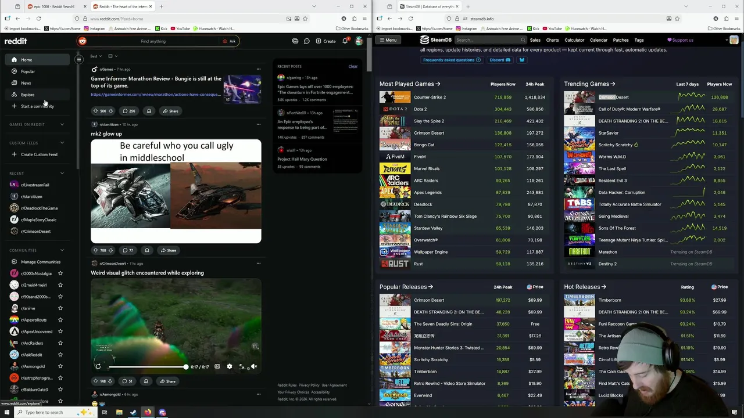Open SteamDB Sales page
This screenshot has width=744, height=418.
click(x=535, y=40)
